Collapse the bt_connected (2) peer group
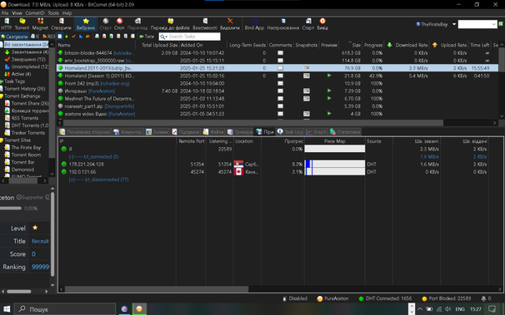Screen dimensions: 505x315 [71, 157]
